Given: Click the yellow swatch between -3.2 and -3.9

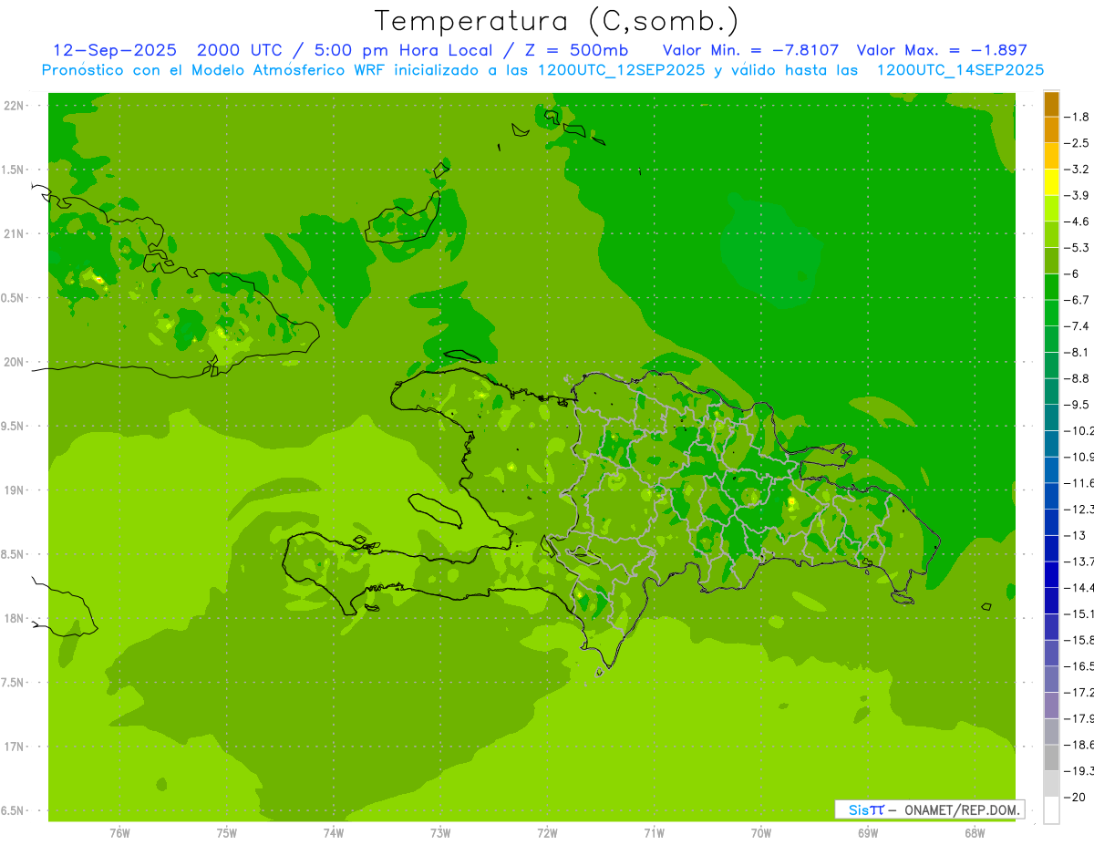Looking at the screenshot, I should coord(1051,182).
